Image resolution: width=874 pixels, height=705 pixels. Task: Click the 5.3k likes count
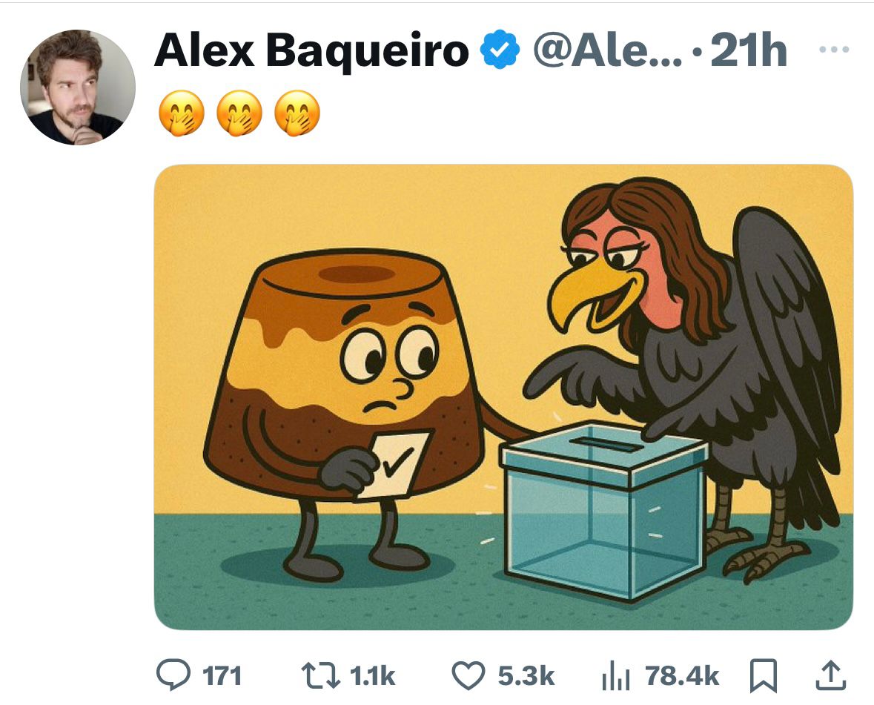(526, 676)
